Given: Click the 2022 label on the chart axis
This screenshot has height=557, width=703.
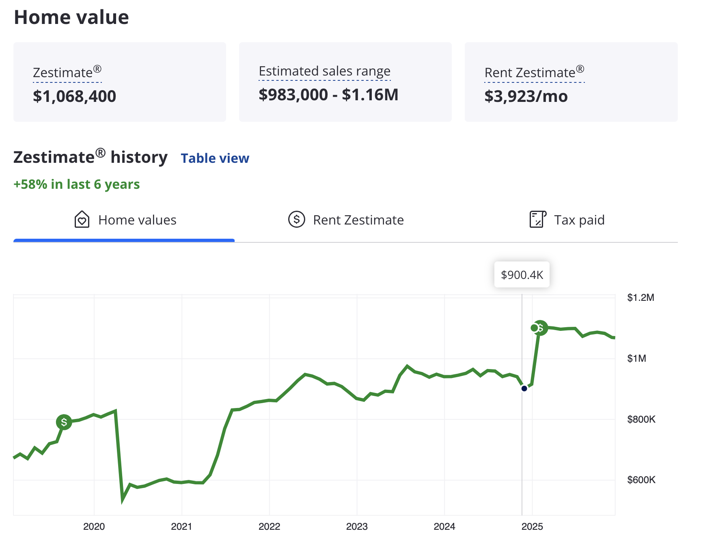Looking at the screenshot, I should pyautogui.click(x=270, y=527).
